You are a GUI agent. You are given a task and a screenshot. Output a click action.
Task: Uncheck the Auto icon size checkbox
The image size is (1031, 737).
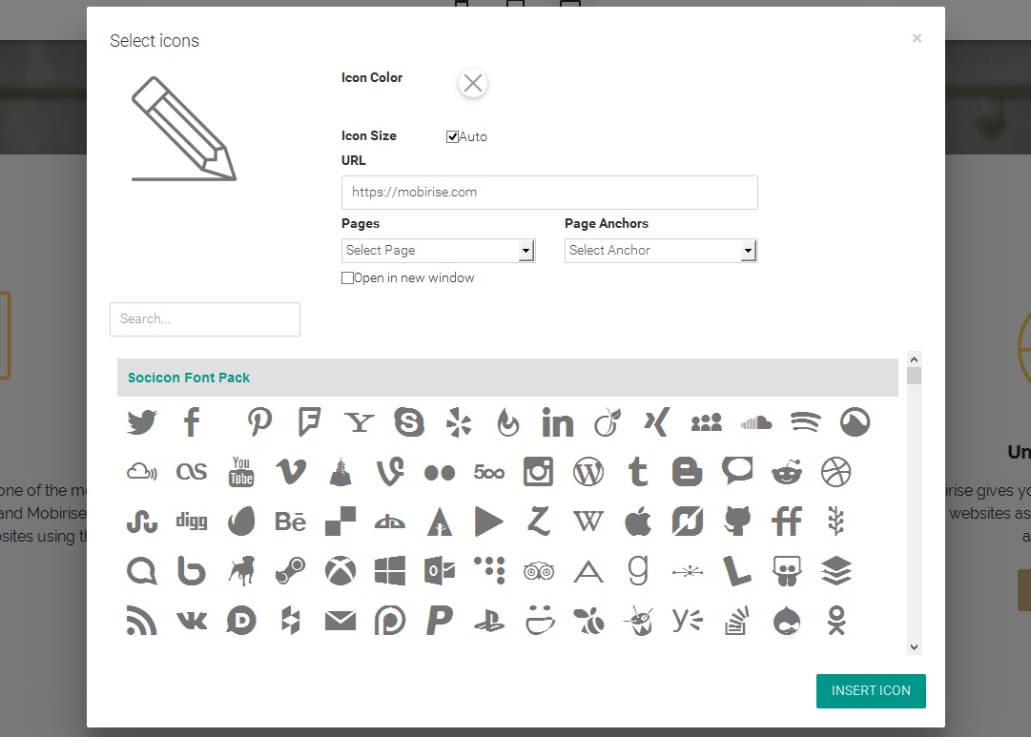click(453, 136)
